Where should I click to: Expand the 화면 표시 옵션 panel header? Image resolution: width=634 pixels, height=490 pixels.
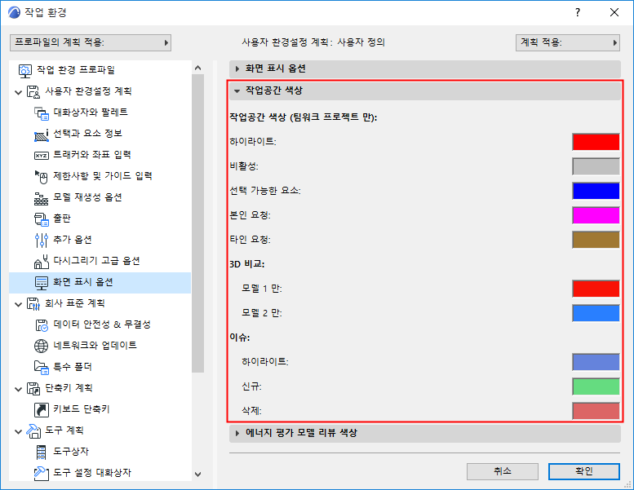425,69
